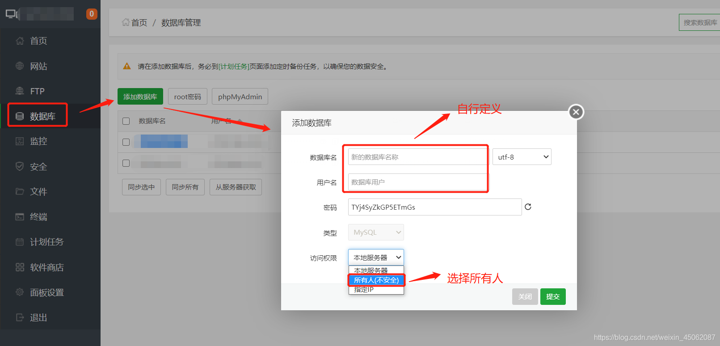Select 本地服务器 option in dropdown list
720x346 pixels.
coord(376,270)
